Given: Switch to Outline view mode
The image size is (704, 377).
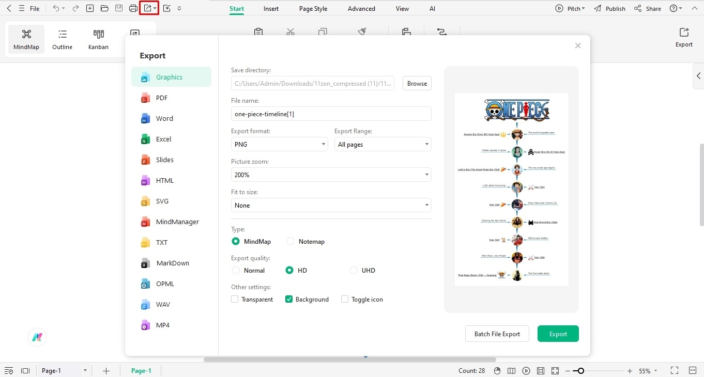Looking at the screenshot, I should [x=63, y=39].
